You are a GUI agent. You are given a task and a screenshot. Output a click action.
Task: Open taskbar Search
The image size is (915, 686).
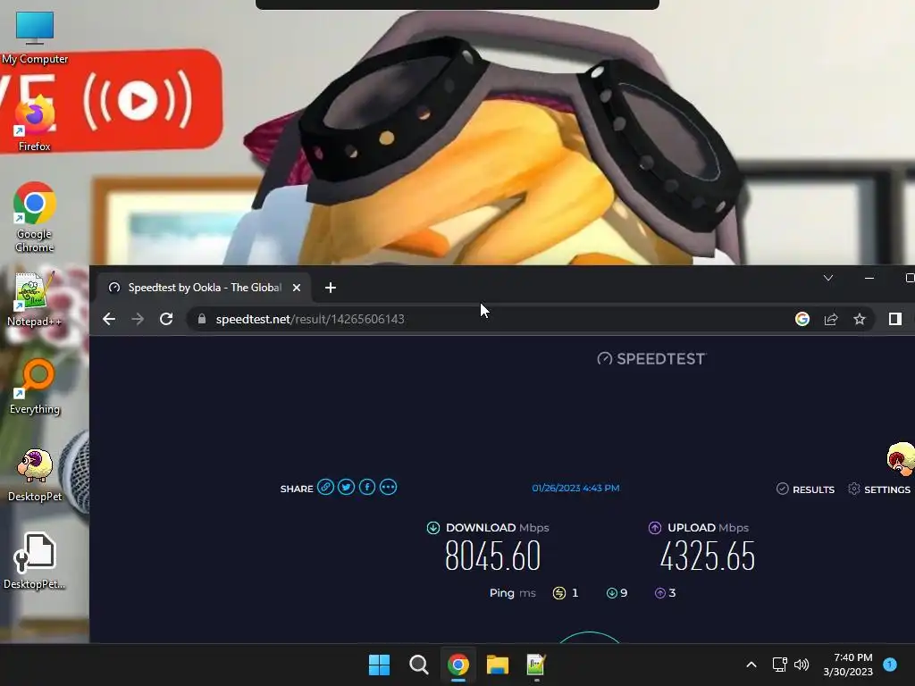tap(418, 665)
